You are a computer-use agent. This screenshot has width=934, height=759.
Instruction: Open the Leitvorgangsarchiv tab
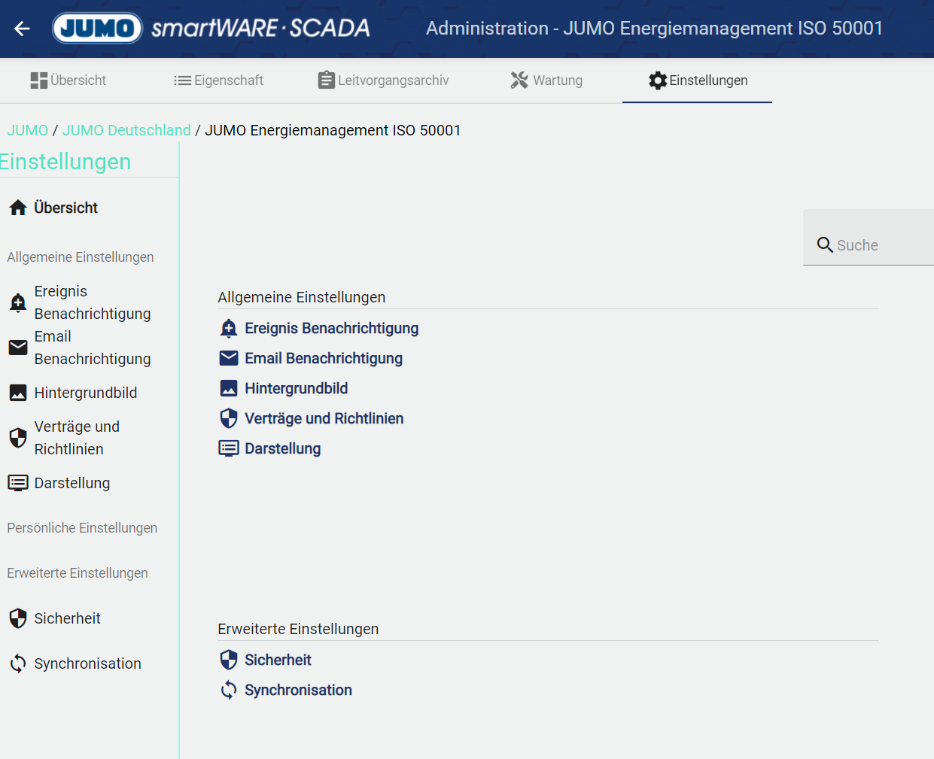pyautogui.click(x=384, y=80)
